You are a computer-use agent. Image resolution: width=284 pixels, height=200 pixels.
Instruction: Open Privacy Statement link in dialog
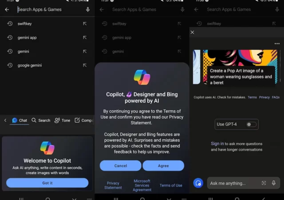[x=113, y=185]
